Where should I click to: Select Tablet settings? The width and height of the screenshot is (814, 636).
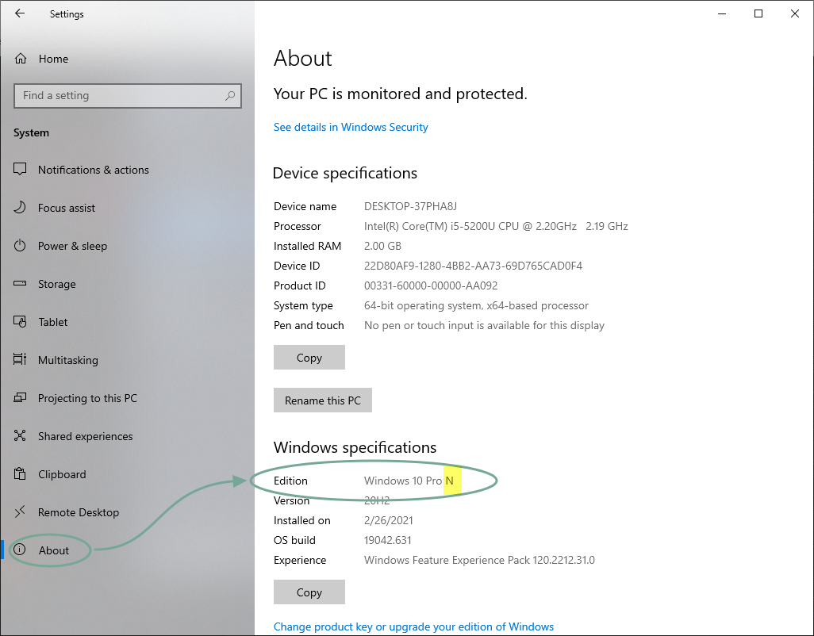(x=127, y=322)
